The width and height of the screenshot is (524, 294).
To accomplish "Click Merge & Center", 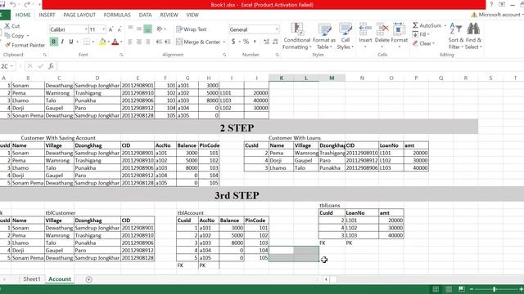I will (x=198, y=42).
